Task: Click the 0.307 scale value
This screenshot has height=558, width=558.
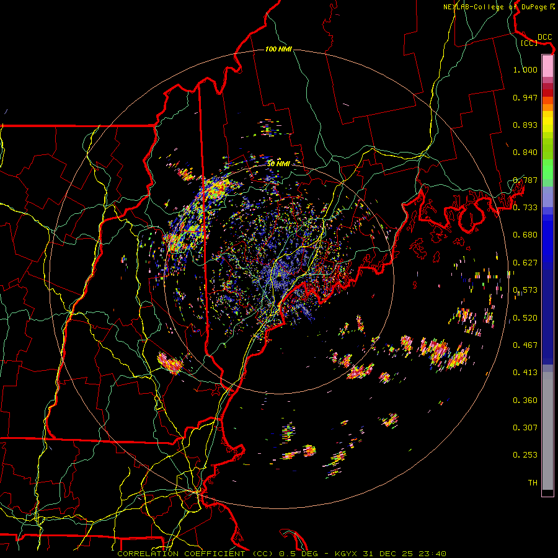Action: [x=525, y=428]
